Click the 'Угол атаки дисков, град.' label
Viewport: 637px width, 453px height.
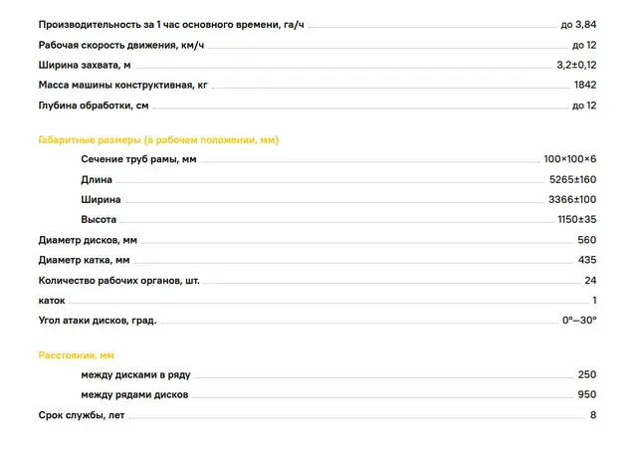[x=98, y=321]
